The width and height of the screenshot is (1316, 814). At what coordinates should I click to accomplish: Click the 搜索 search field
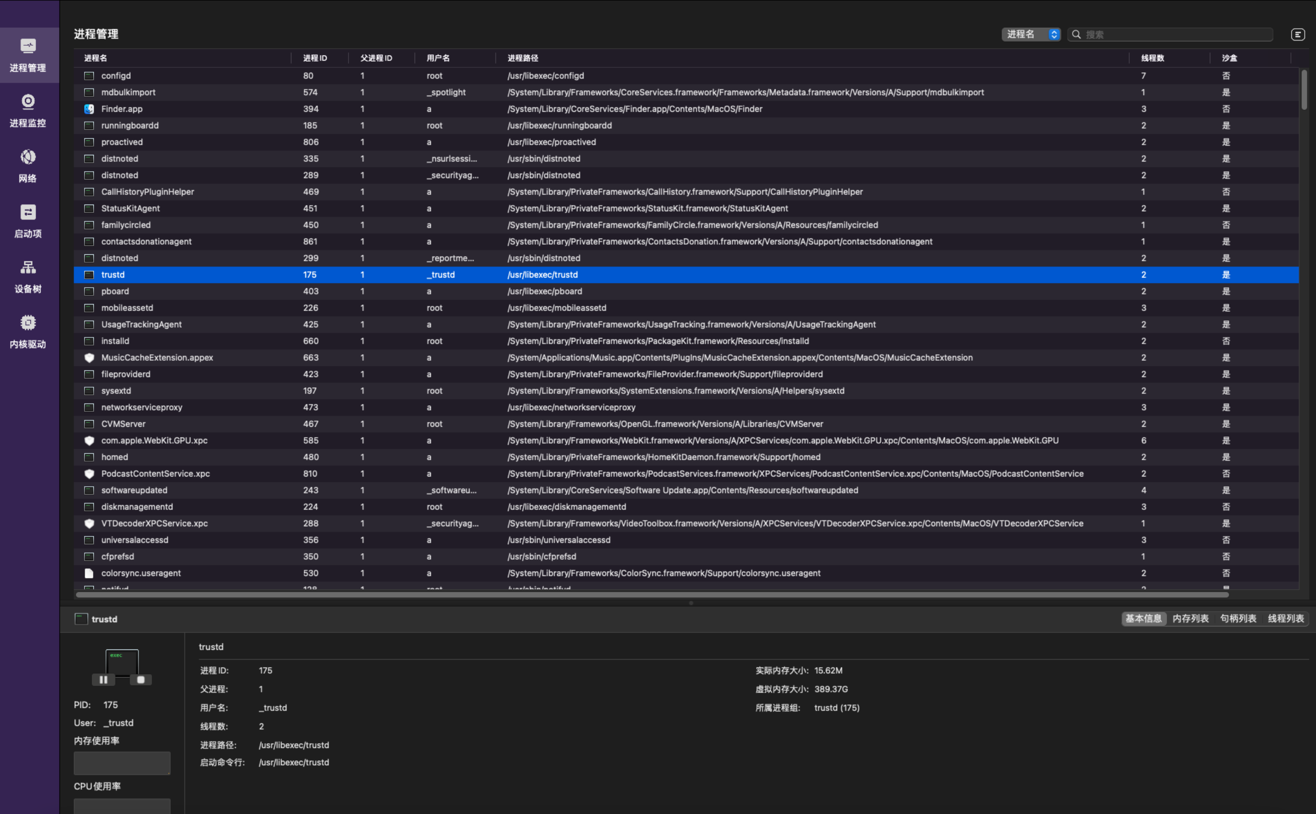tap(1174, 34)
